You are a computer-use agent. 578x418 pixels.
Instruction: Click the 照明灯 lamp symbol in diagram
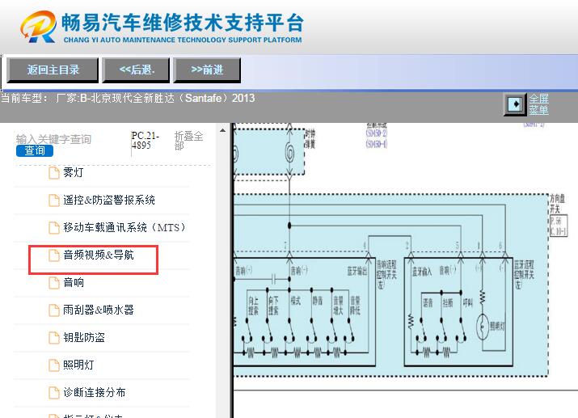point(482,327)
